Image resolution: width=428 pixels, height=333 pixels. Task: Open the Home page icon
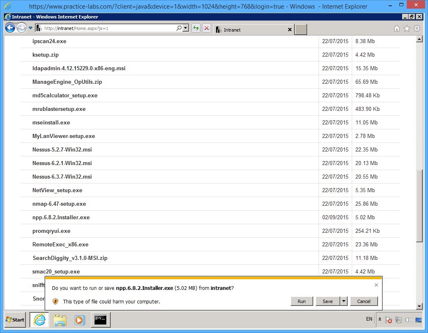[x=396, y=29]
